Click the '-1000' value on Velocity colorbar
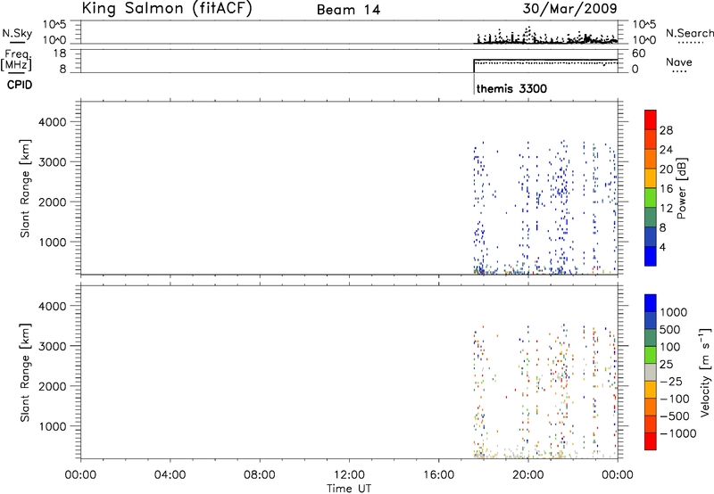Image resolution: width=714 pixels, height=494 pixels. point(678,433)
